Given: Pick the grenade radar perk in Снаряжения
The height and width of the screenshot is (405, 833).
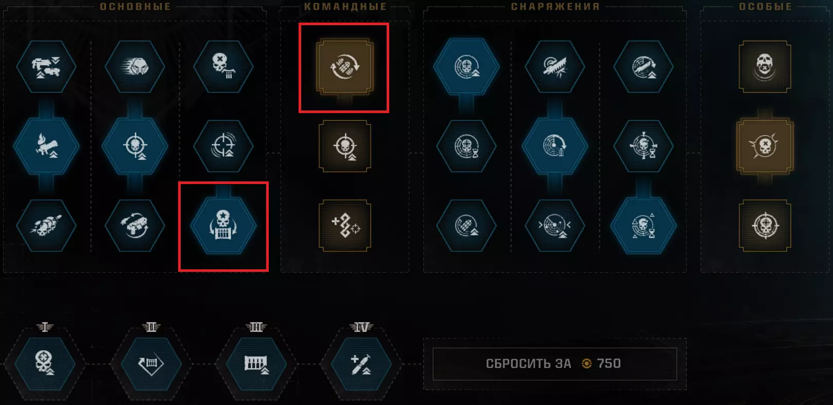Looking at the screenshot, I should [x=466, y=226].
